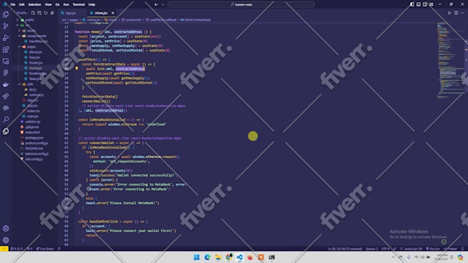Image resolution: width=468 pixels, height=263 pixels.
Task: Collapse the utils folder
Action: [x=30, y=84]
